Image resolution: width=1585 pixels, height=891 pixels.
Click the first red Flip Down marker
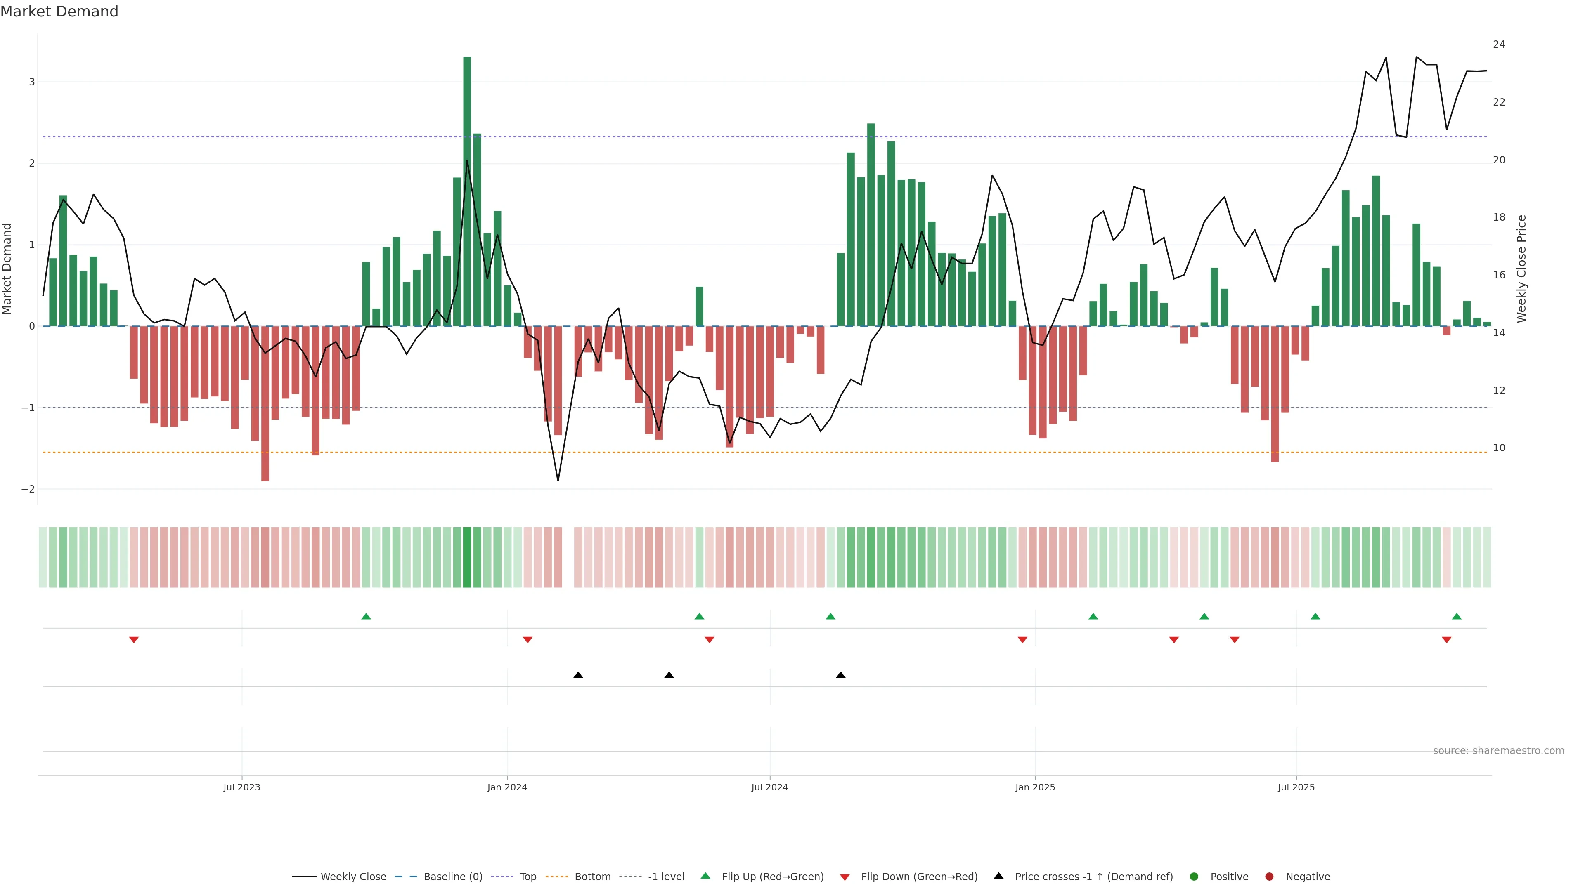pos(133,640)
